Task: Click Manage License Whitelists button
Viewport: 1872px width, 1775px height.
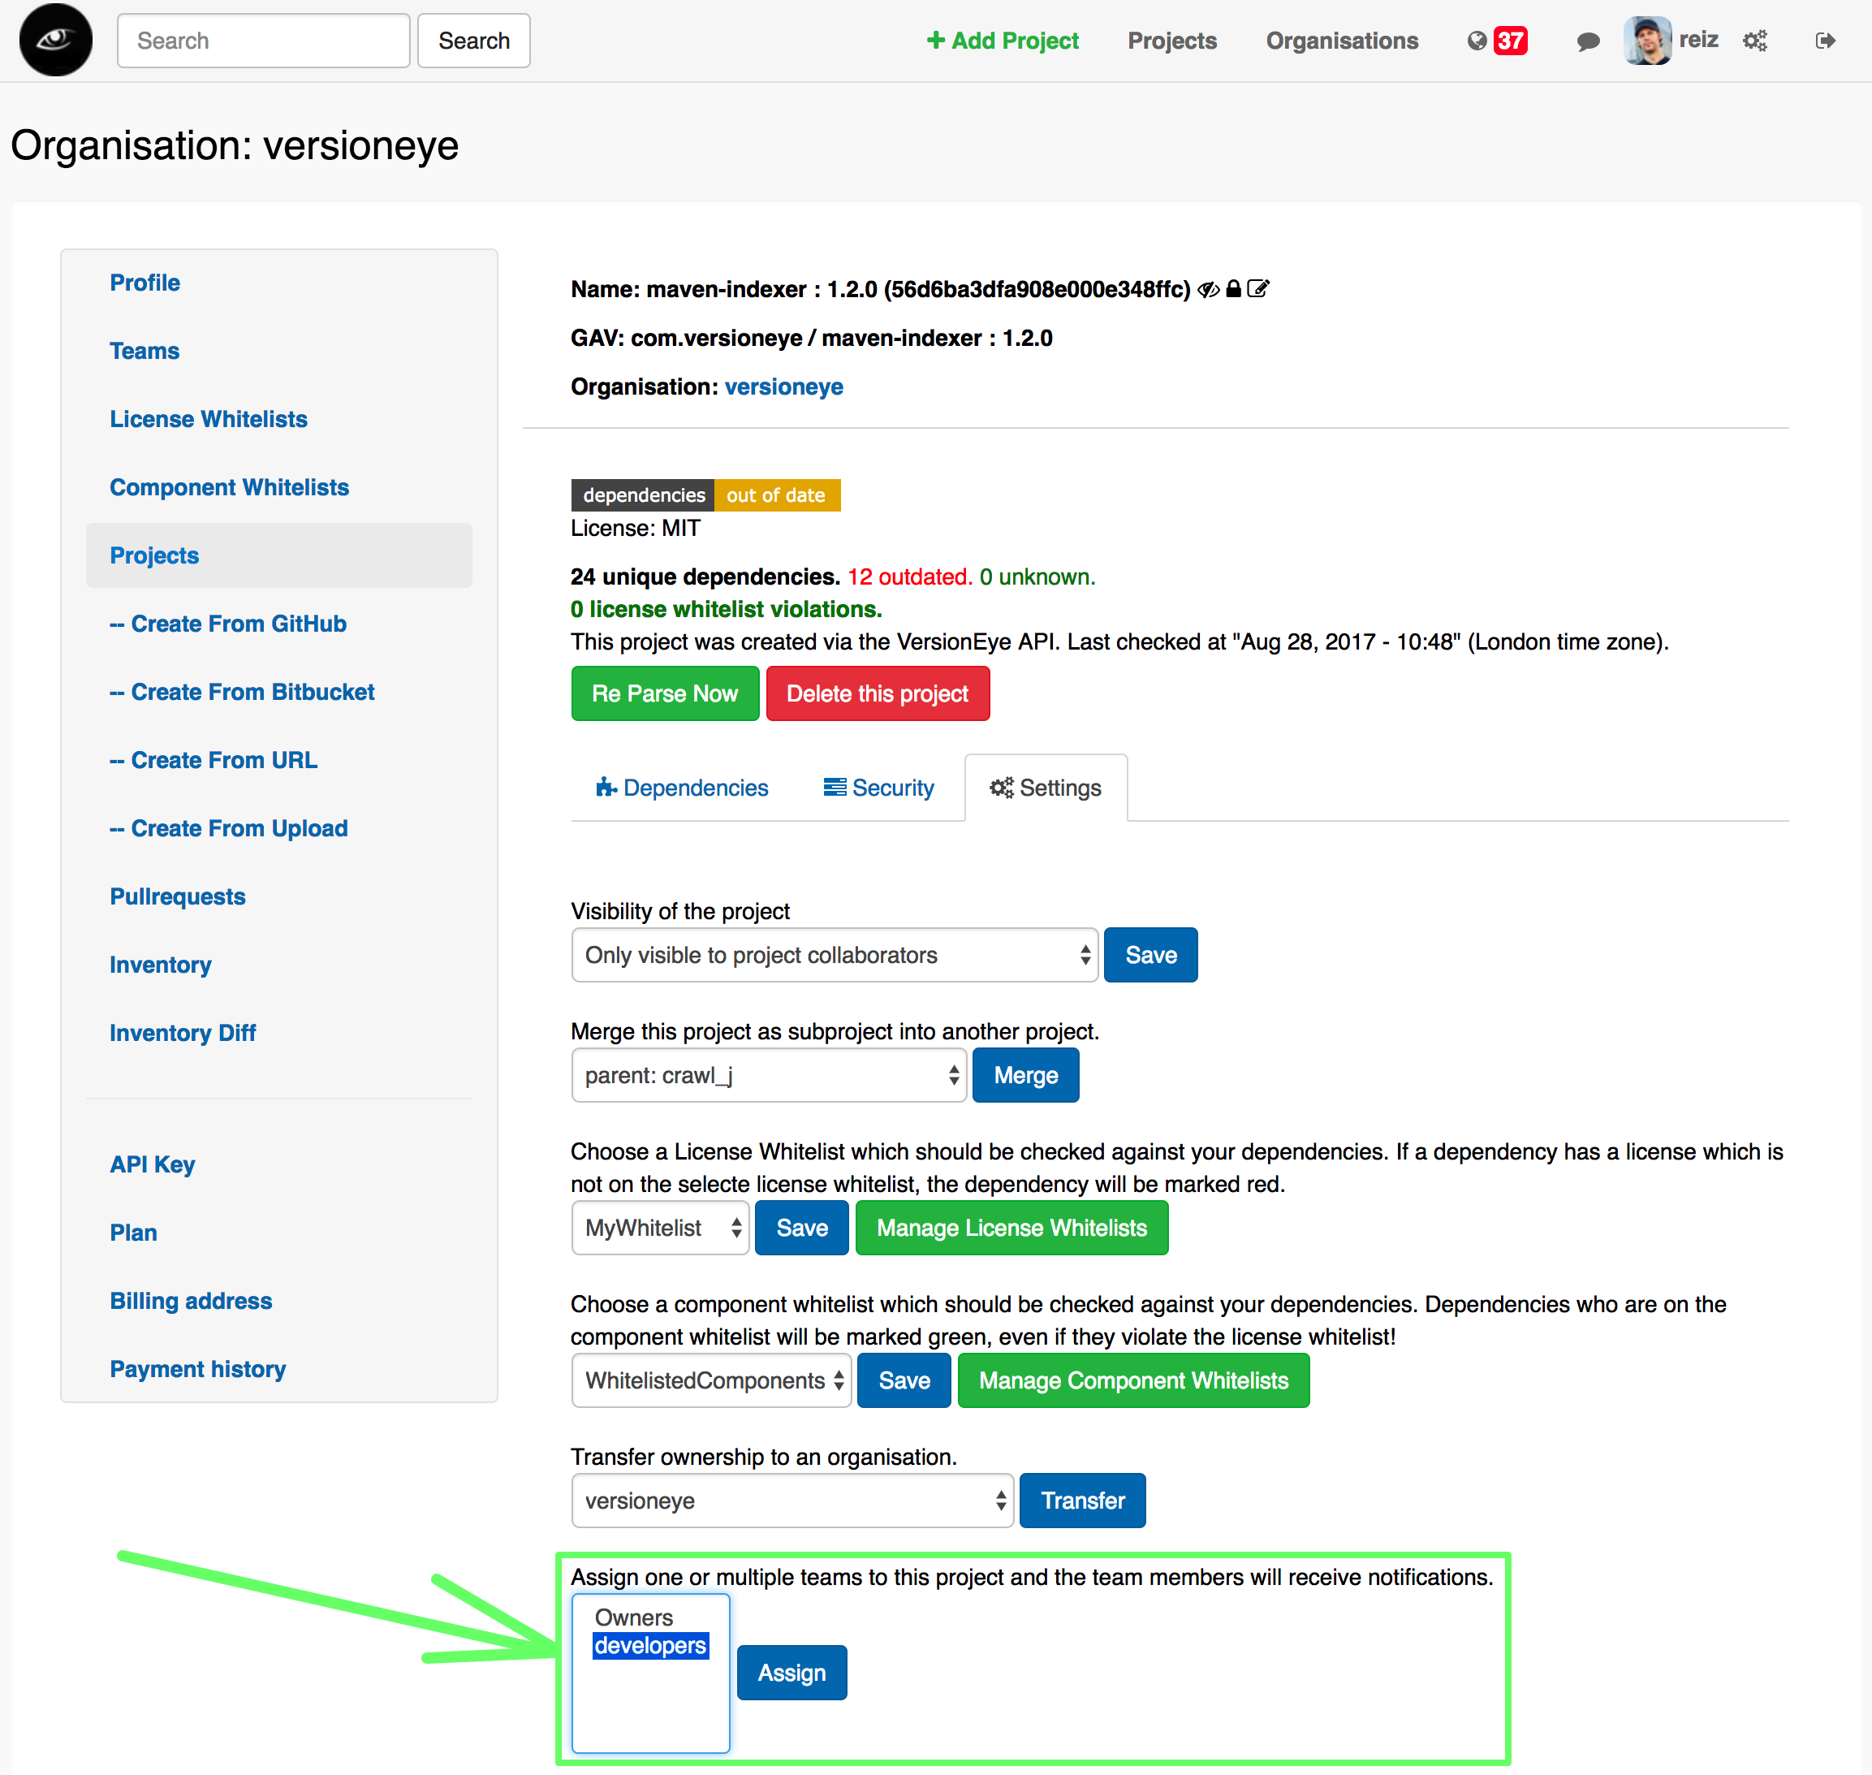Action: tap(1011, 1227)
